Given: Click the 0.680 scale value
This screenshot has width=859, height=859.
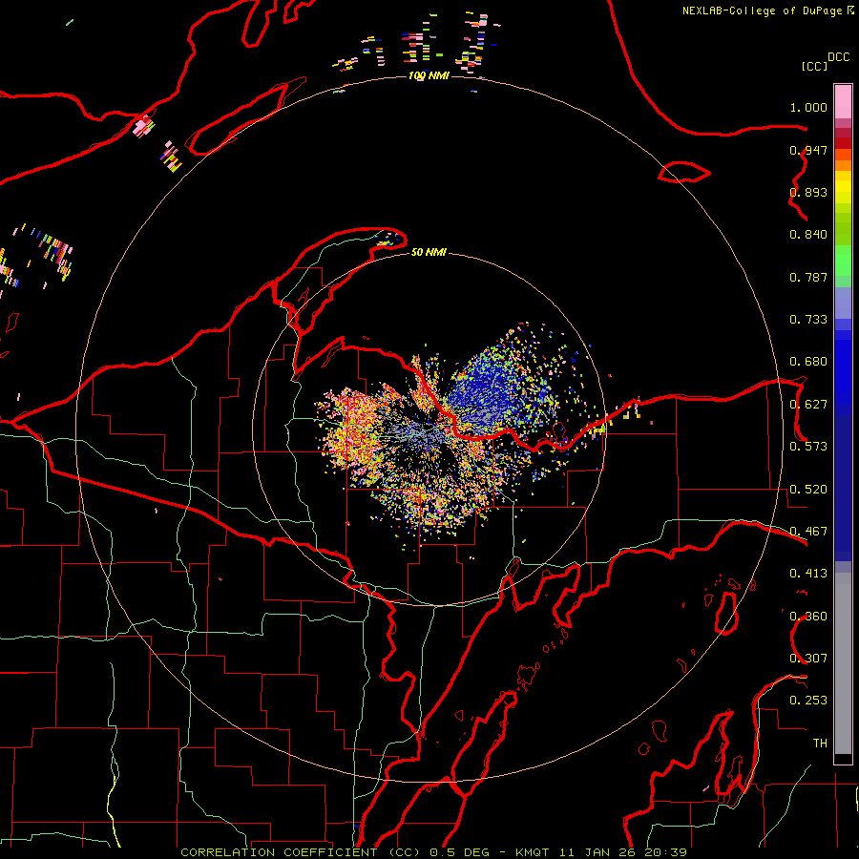Looking at the screenshot, I should (x=808, y=362).
